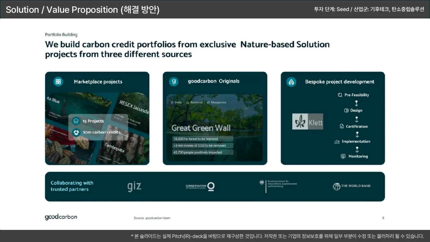This screenshot has height=242, width=430.
Task: Click the giz partner logo
Action: (x=134, y=186)
